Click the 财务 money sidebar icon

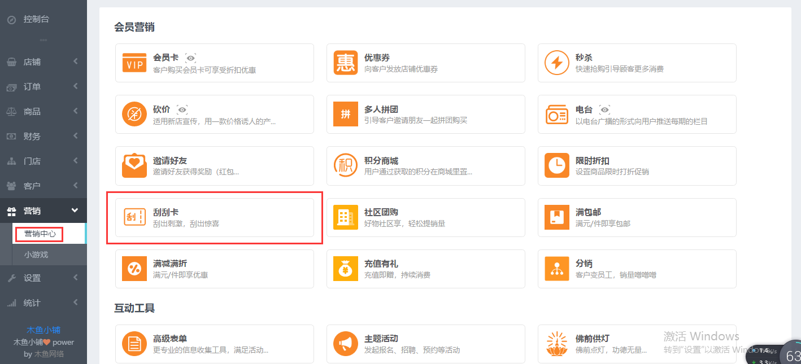11,137
